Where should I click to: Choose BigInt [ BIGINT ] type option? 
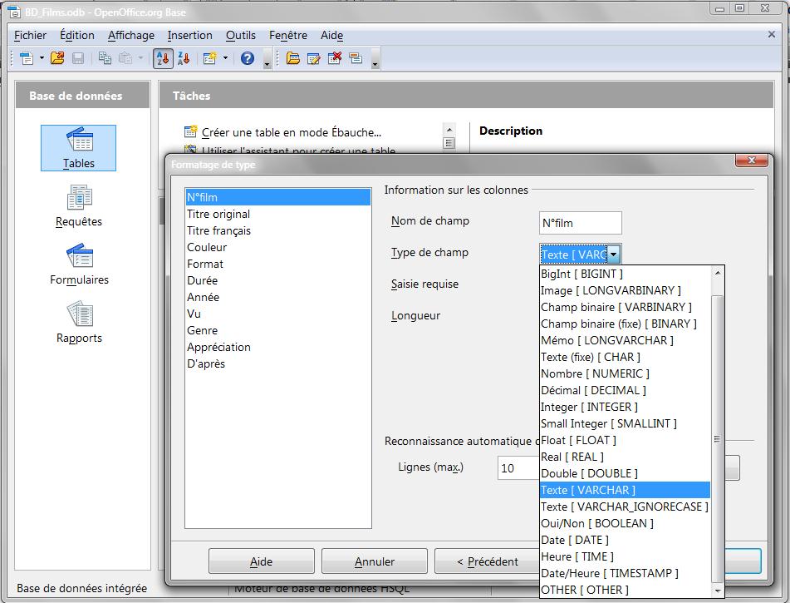[625, 274]
